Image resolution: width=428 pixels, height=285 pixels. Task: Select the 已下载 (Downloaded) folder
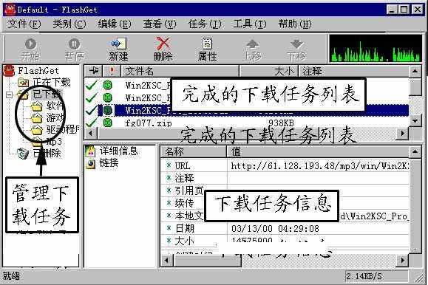[47, 95]
